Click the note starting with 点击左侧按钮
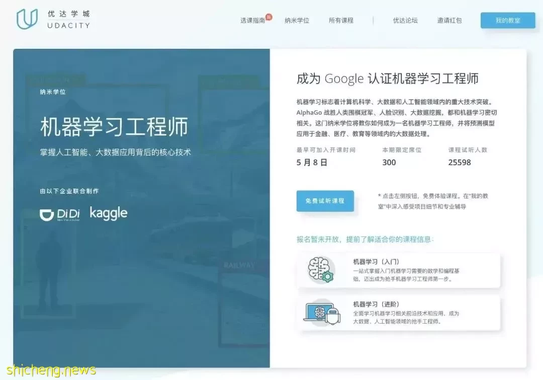Screen dimensions: 543x380 tap(433, 201)
